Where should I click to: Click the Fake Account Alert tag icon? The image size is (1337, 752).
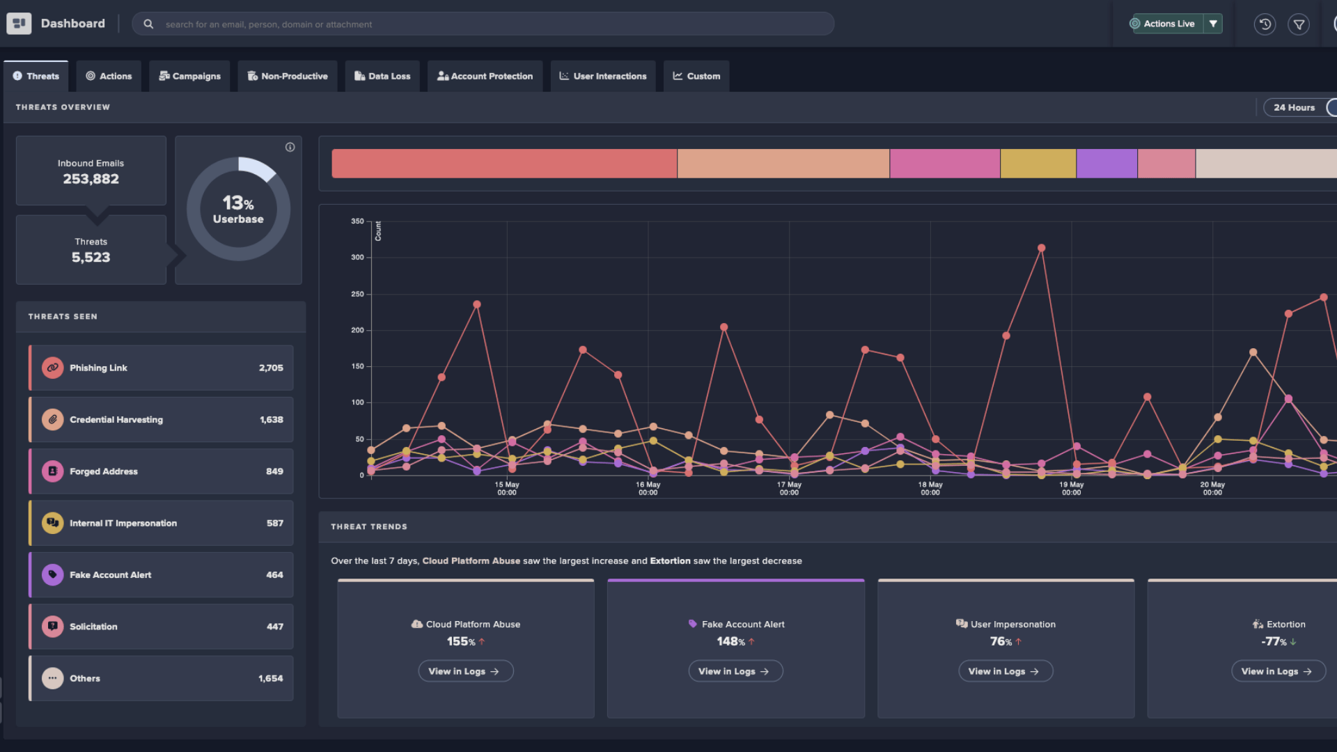[52, 575]
